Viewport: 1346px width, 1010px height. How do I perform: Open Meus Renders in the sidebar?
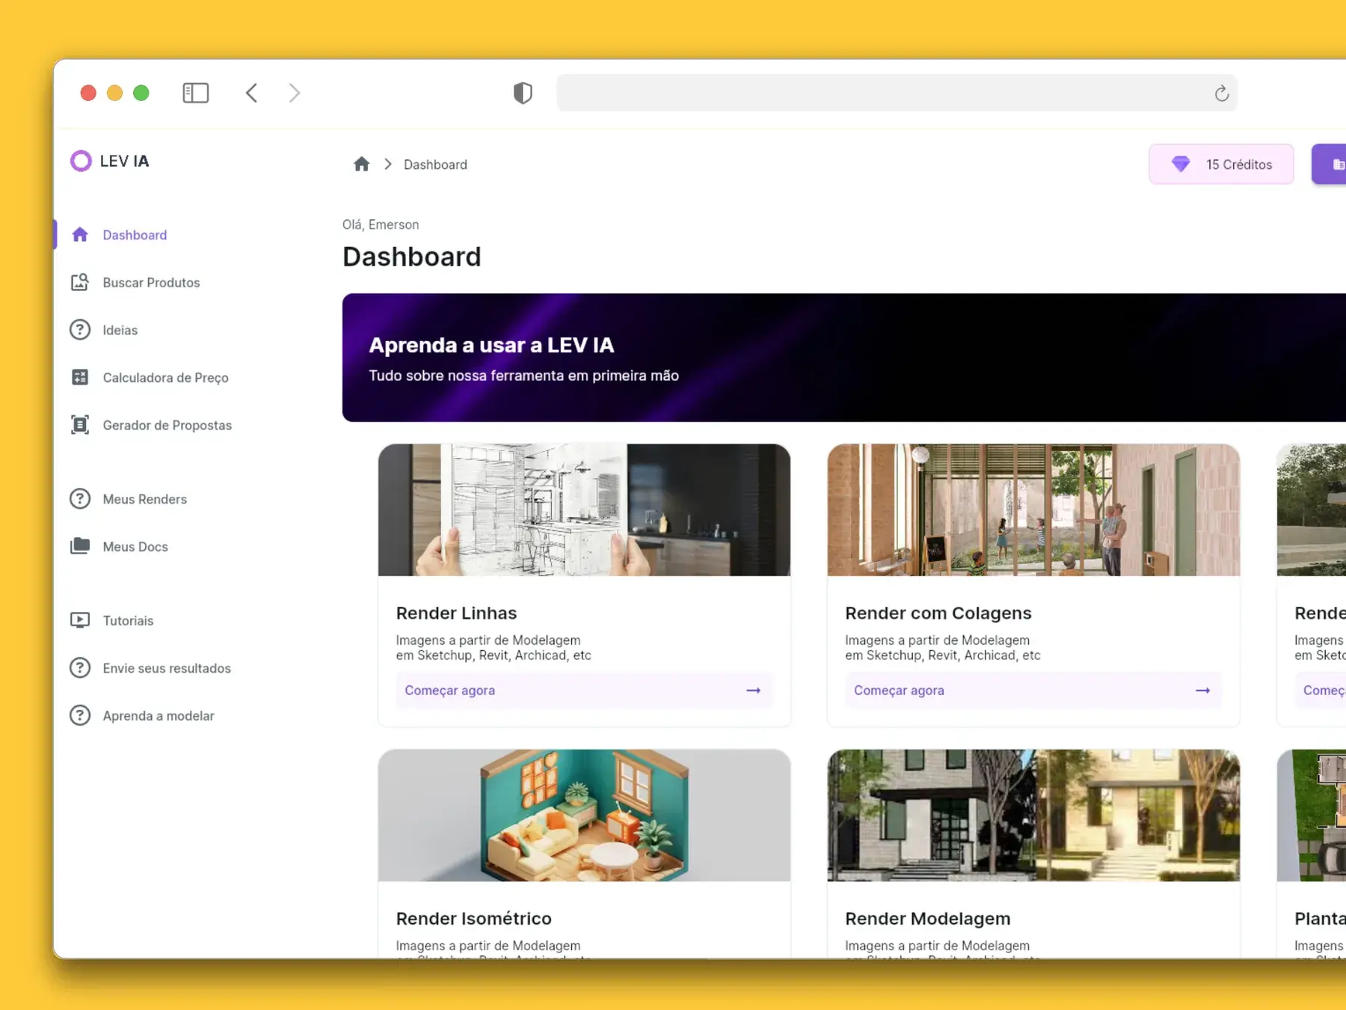tap(144, 499)
